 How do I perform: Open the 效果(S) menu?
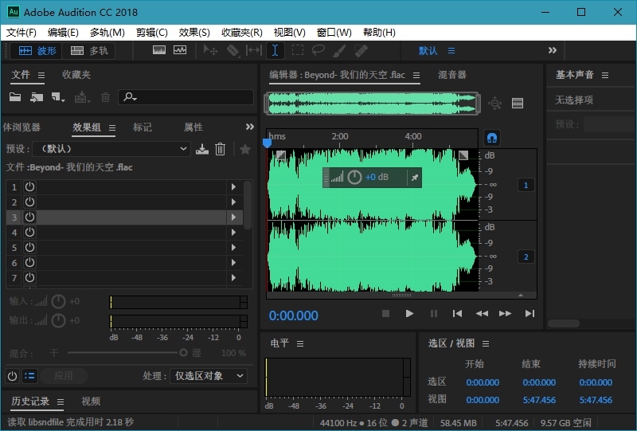pyautogui.click(x=194, y=33)
